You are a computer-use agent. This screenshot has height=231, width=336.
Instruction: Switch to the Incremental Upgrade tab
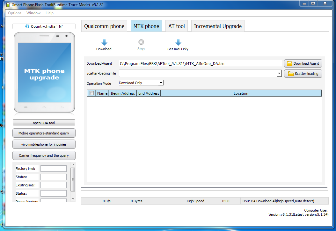point(218,26)
